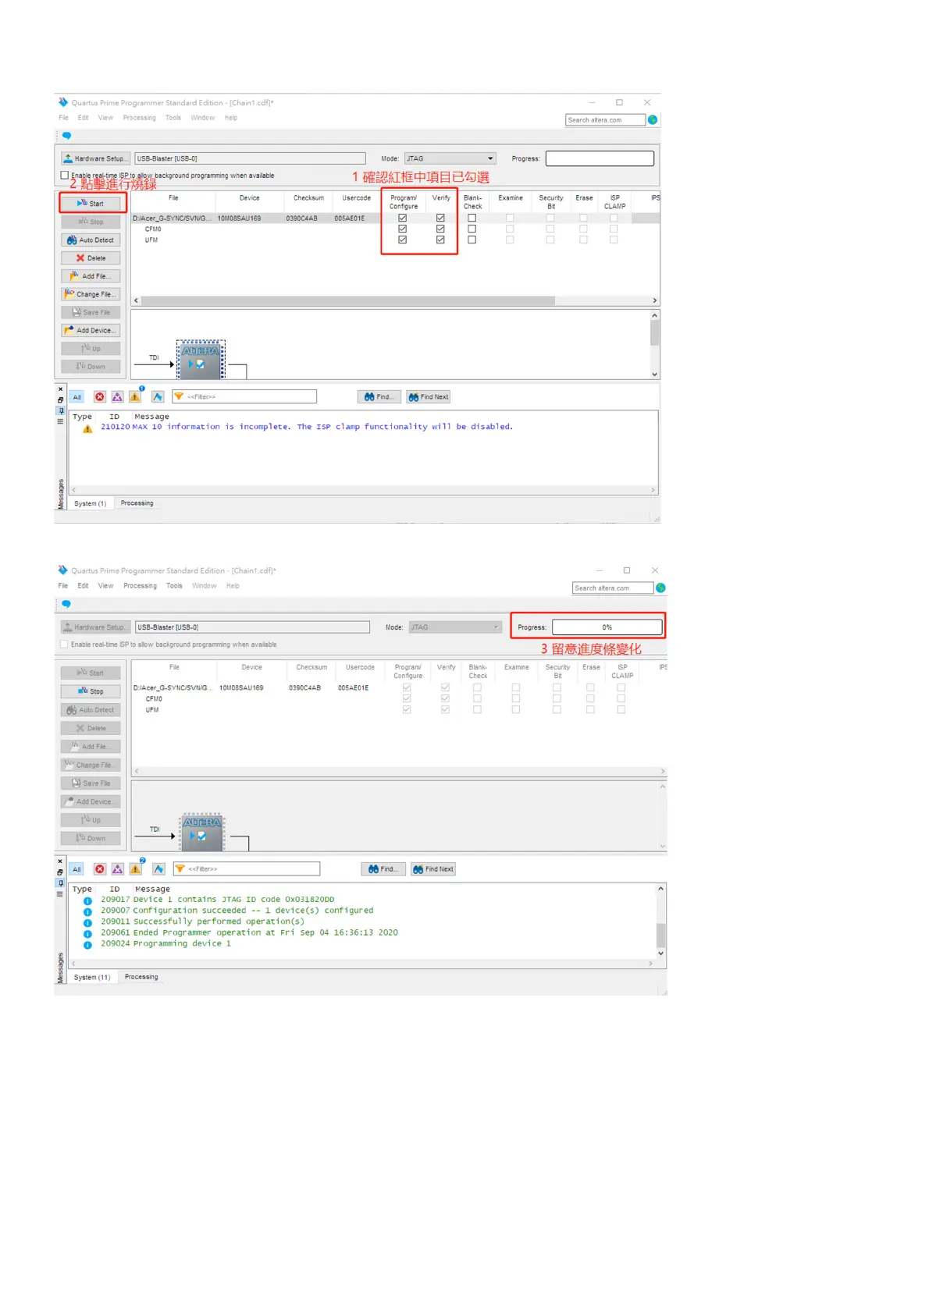Click blue chat bubble icon, lower window

66,604
